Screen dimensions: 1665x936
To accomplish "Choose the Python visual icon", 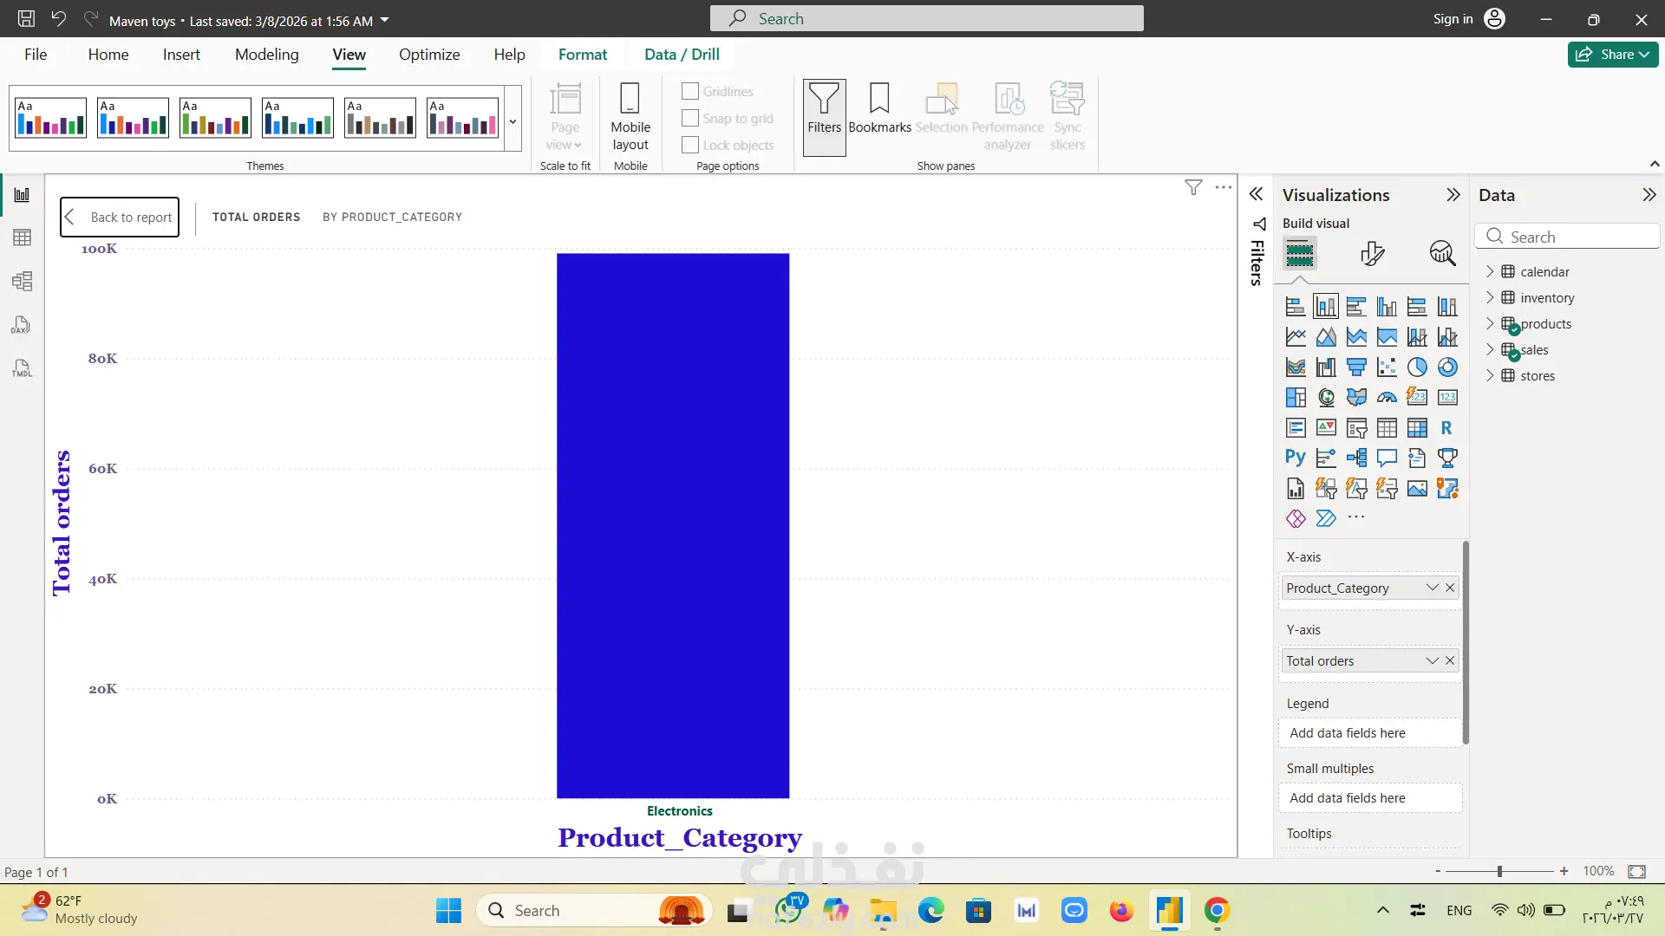I will tap(1295, 458).
